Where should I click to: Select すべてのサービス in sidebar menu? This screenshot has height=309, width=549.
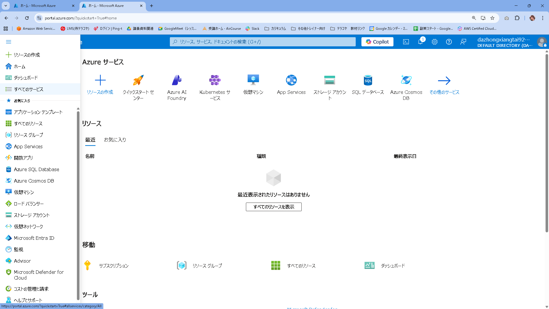tap(29, 89)
